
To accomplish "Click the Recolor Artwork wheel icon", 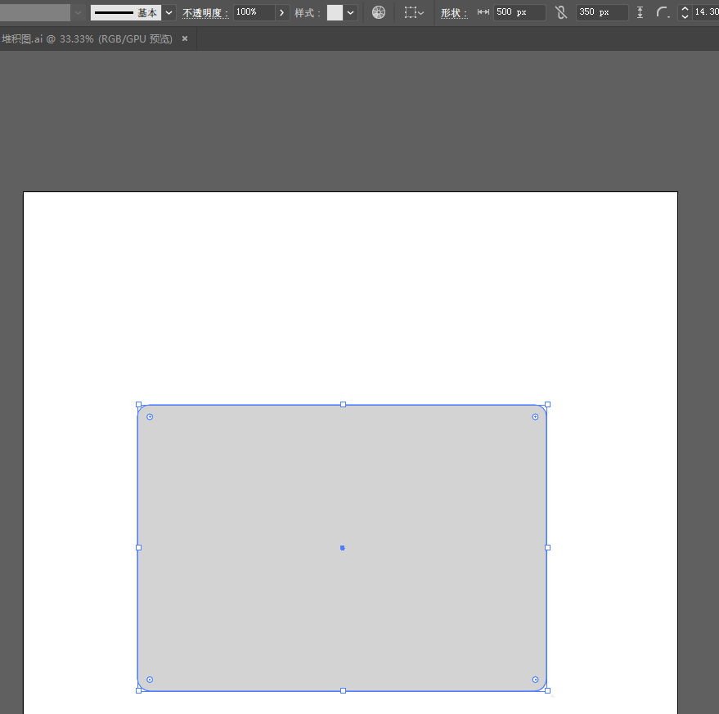I will 379,12.
